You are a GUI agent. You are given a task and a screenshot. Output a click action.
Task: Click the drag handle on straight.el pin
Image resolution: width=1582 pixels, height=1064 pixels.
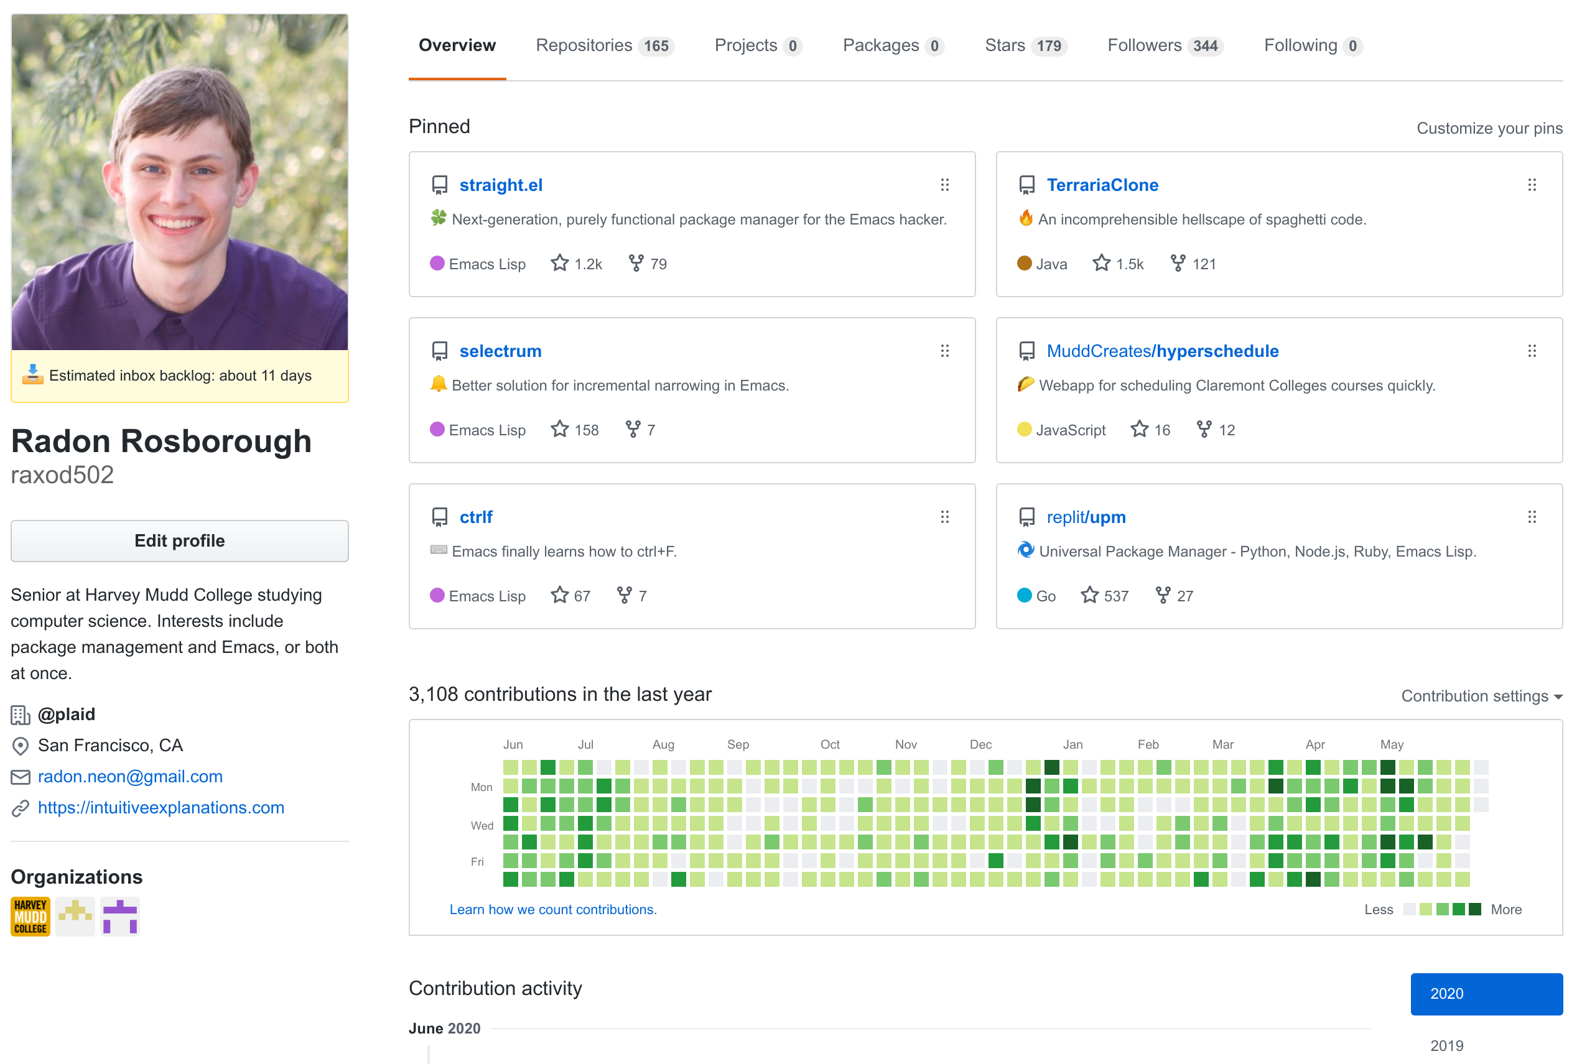(944, 185)
